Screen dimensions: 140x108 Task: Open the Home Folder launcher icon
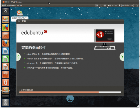pyautogui.click(x=6, y=35)
